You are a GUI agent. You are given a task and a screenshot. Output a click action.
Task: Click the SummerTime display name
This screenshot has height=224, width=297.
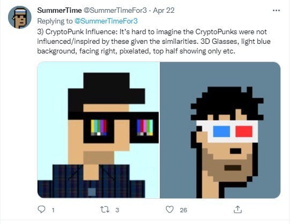coord(60,10)
